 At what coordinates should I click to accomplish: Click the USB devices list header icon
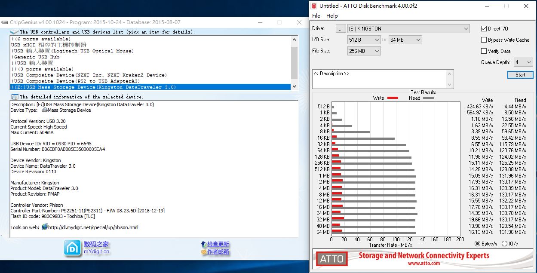pyautogui.click(x=15, y=32)
